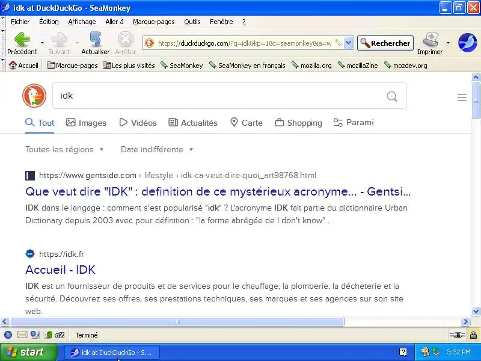Viewport: 481px width, 361px height.
Task: Open the Marque-pages bookmarks folder
Action: click(x=72, y=66)
